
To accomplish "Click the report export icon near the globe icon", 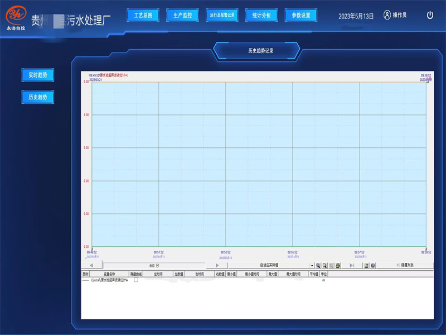I will (x=366, y=265).
